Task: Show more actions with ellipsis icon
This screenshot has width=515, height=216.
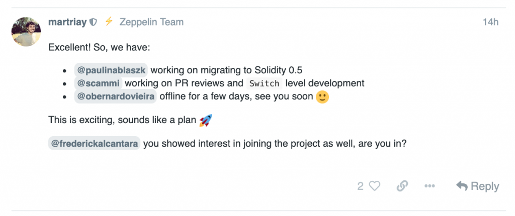Action: 430,186
